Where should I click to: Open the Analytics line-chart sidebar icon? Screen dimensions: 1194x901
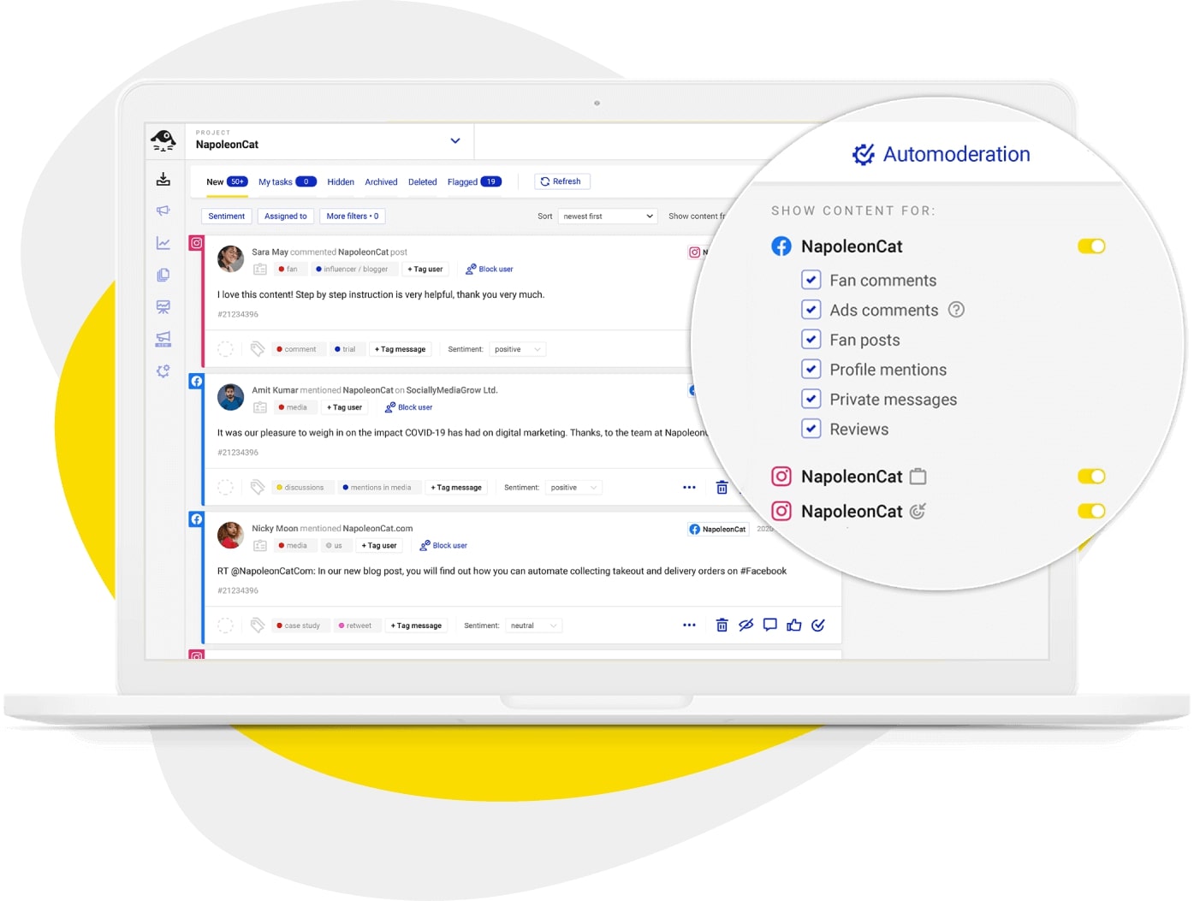point(163,243)
